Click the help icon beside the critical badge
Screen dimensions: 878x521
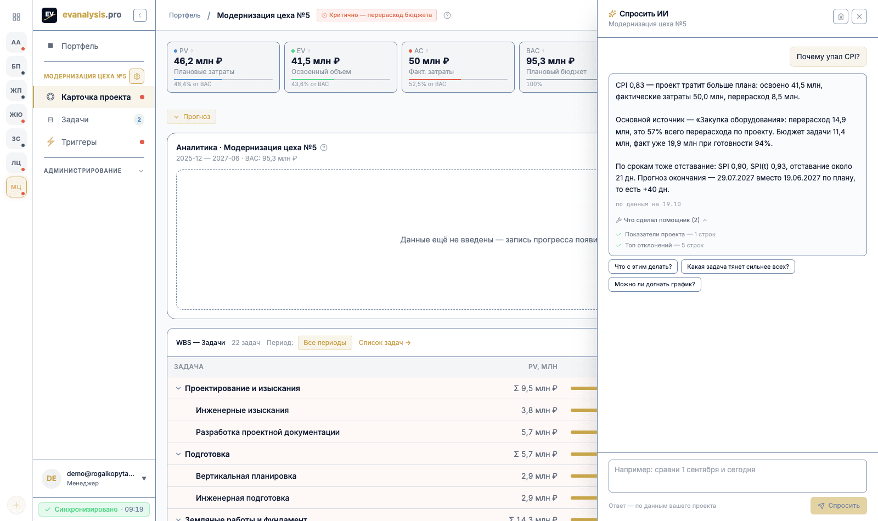pyautogui.click(x=447, y=15)
